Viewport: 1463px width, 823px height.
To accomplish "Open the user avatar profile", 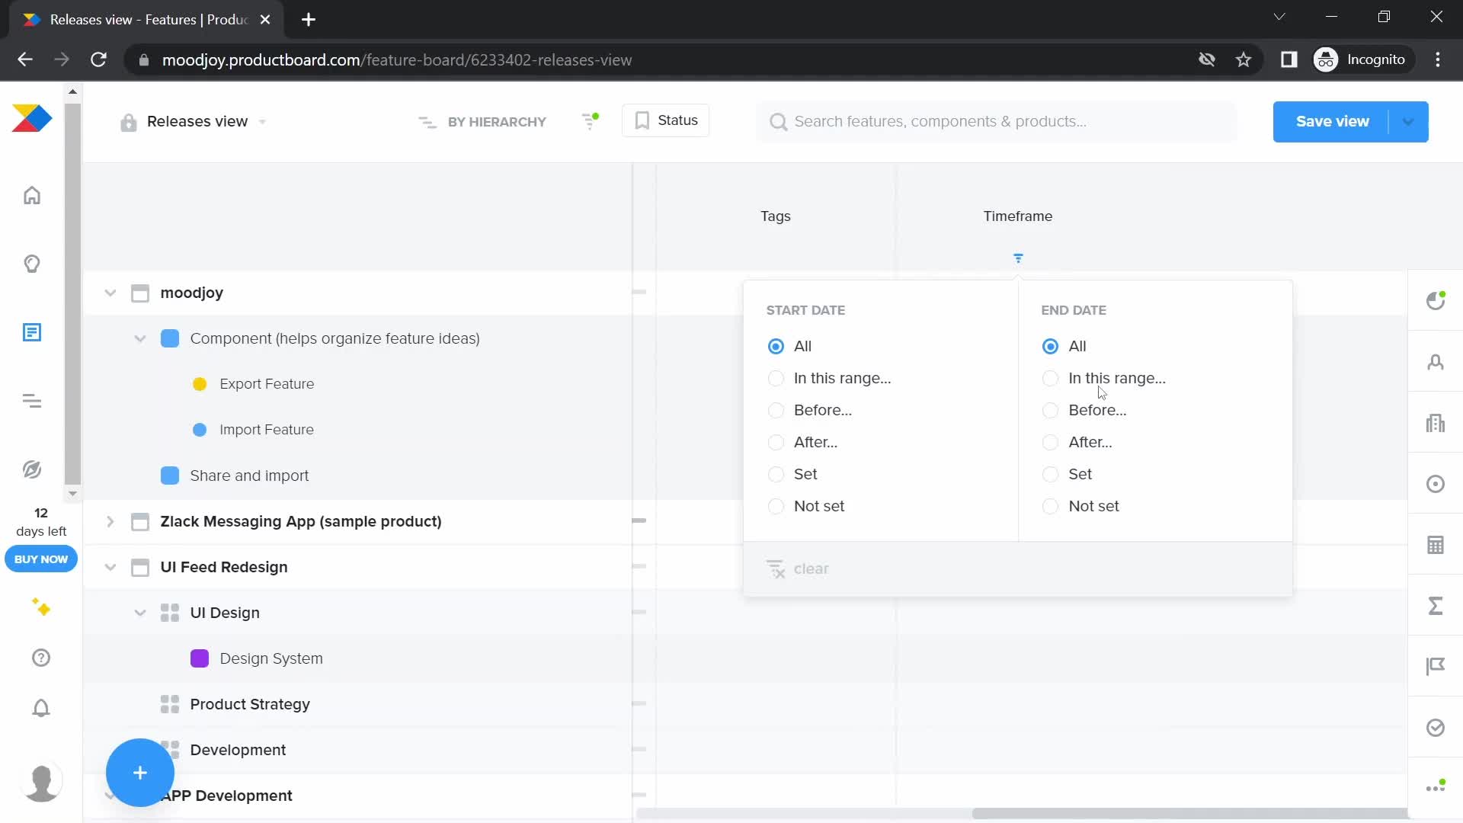I will pos(41,783).
